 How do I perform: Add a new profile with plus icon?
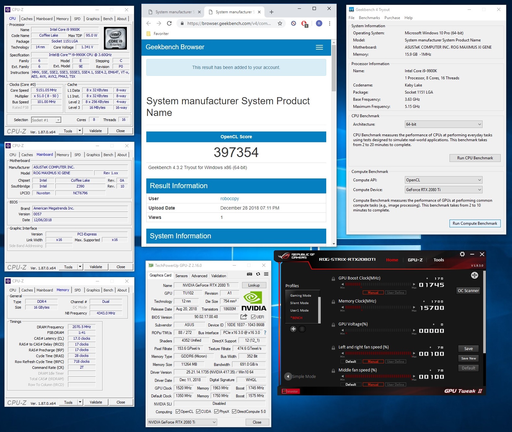coord(293,329)
